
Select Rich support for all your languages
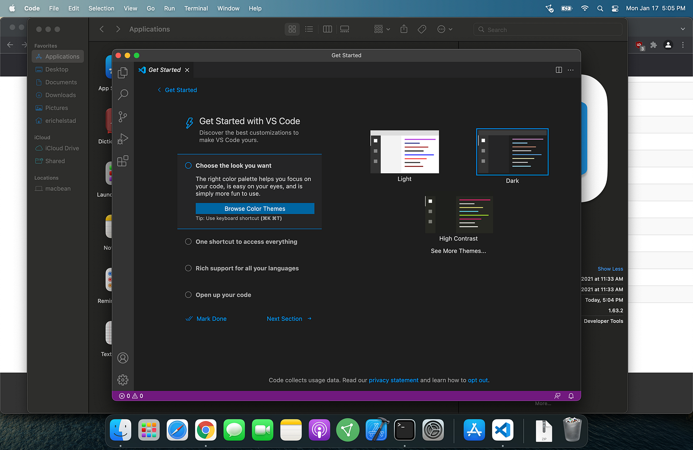click(247, 268)
